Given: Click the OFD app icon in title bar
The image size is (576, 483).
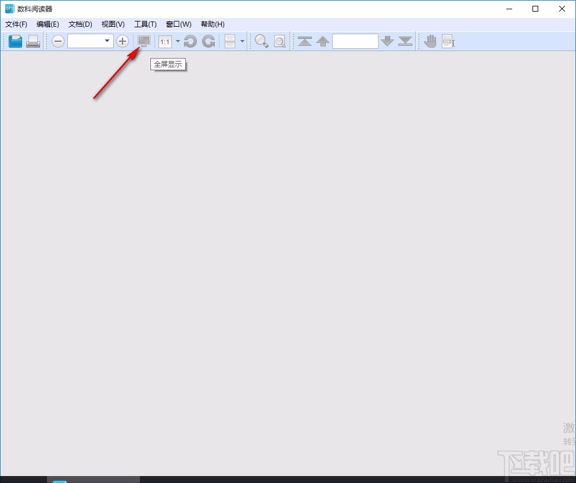Looking at the screenshot, I should click(x=9, y=9).
